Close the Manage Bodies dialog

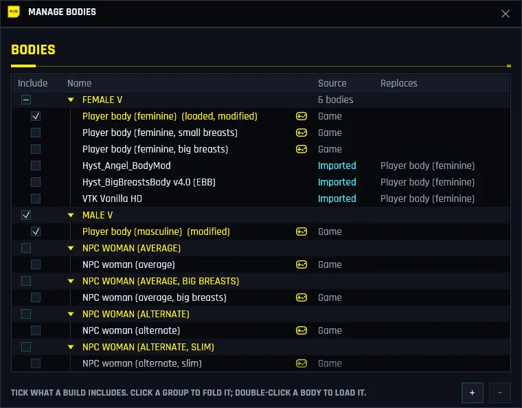pyautogui.click(x=505, y=14)
